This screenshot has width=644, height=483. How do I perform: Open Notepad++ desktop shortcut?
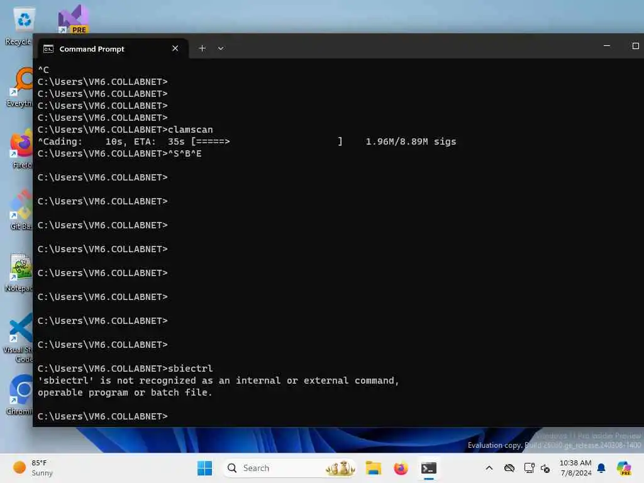[x=19, y=272]
